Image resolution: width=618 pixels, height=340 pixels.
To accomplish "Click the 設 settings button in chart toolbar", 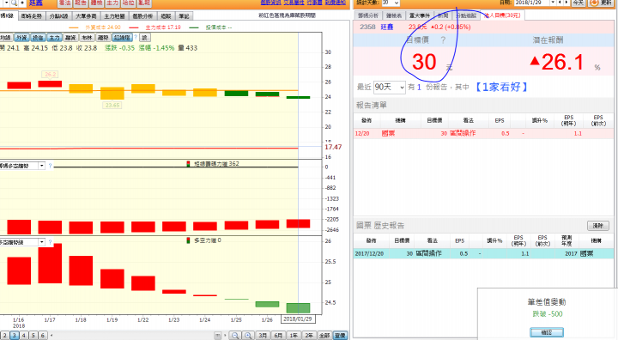I will click(x=145, y=38).
